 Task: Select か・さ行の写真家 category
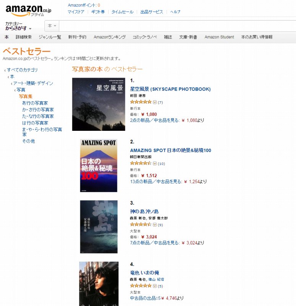(38, 110)
